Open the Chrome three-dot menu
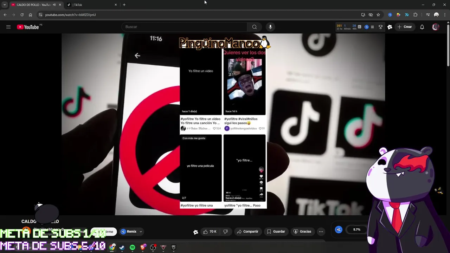The height and width of the screenshot is (253, 450). [444, 15]
